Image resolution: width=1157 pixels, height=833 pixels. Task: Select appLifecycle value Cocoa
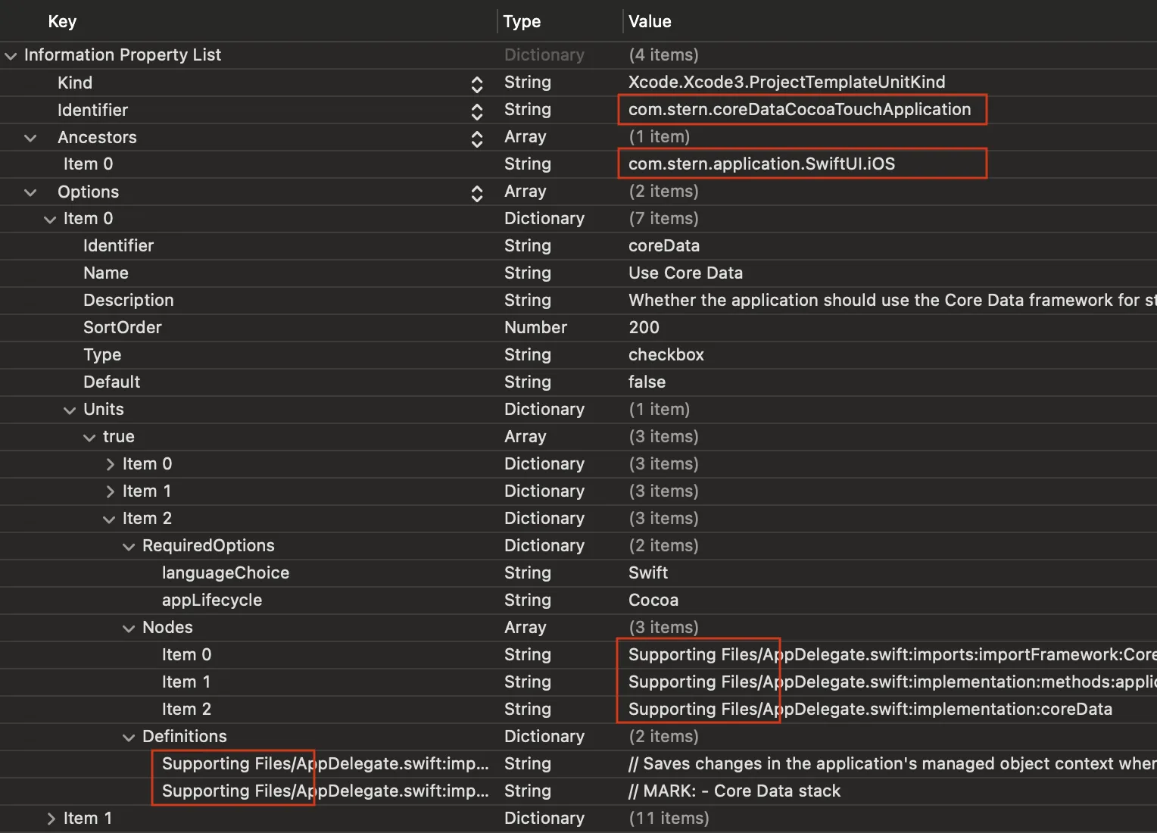tap(653, 600)
